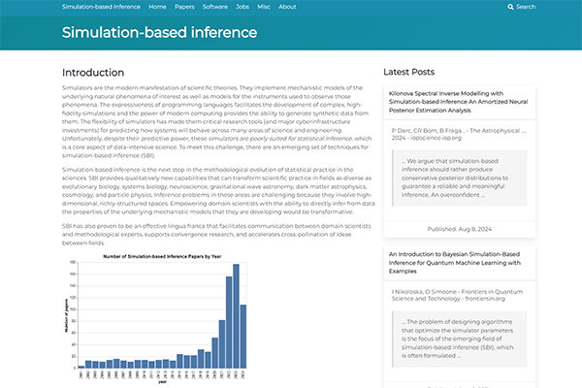Open the Software menu item
This screenshot has width=582, height=388.
tap(215, 7)
